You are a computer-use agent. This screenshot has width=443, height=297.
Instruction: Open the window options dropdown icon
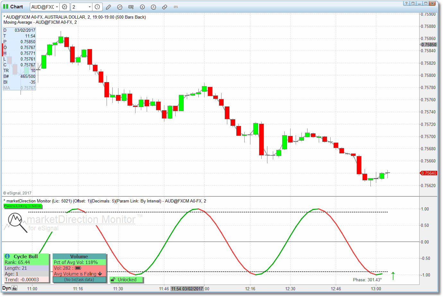[x=413, y=3]
